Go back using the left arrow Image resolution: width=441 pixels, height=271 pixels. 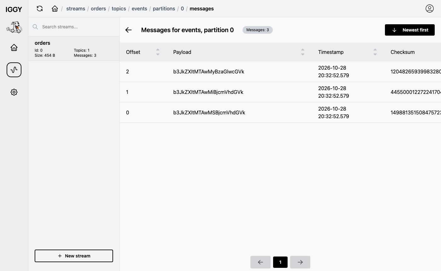[x=129, y=30]
